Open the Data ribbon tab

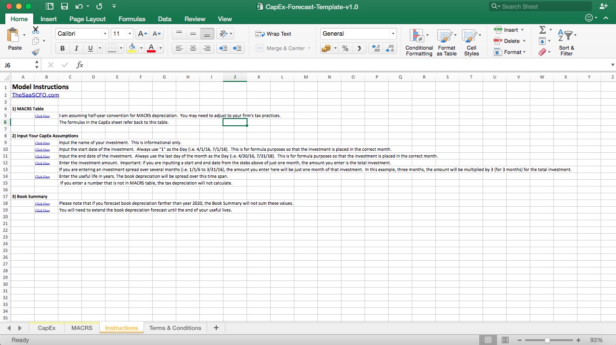pyautogui.click(x=165, y=19)
